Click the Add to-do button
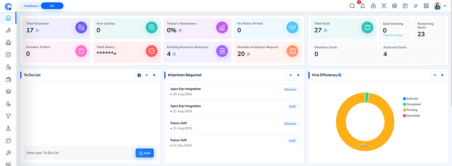The height and width of the screenshot is (166, 452). [145, 153]
